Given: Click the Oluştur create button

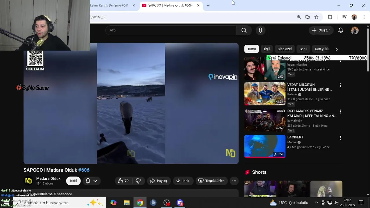Looking at the screenshot, I should 321,30.
